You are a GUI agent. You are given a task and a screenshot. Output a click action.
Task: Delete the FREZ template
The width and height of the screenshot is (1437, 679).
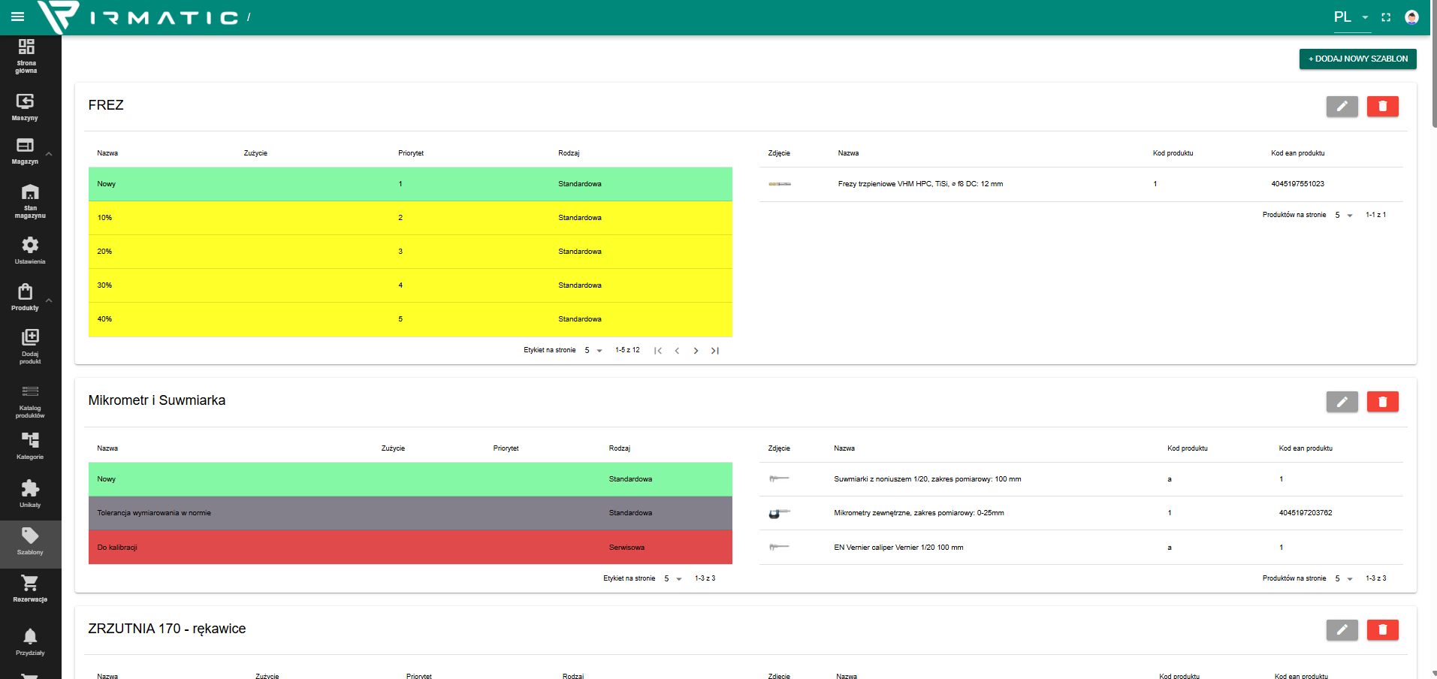1382,107
